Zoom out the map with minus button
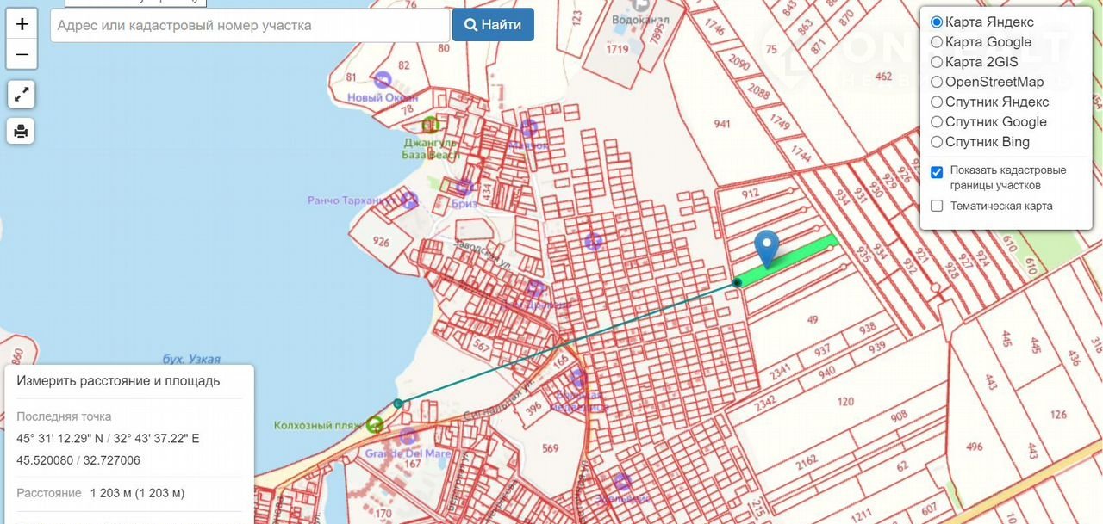Screen dimensions: 1103x524 [x=22, y=55]
